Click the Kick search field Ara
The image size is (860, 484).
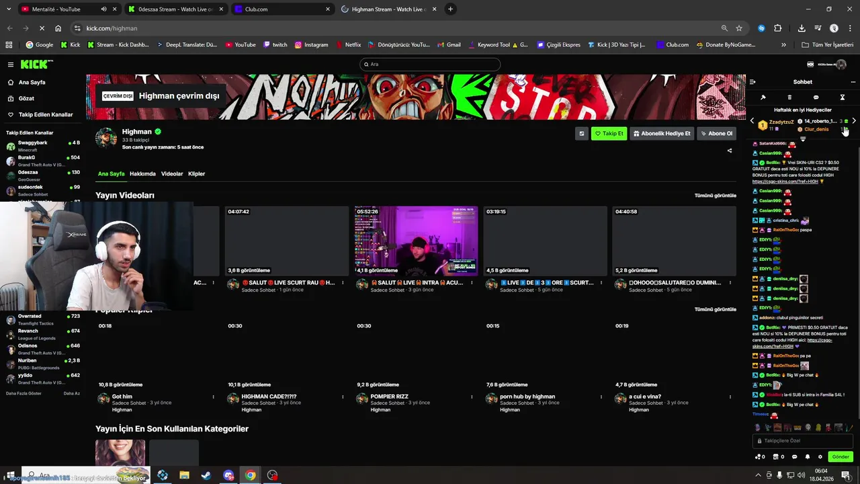(430, 65)
